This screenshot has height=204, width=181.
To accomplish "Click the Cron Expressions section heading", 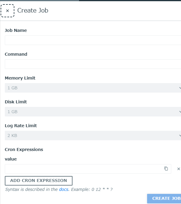I will coord(24,150).
